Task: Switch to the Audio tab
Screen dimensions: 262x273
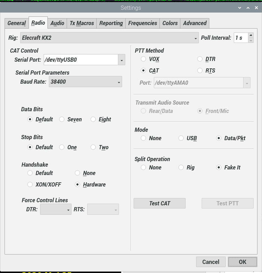Action: click(x=57, y=23)
